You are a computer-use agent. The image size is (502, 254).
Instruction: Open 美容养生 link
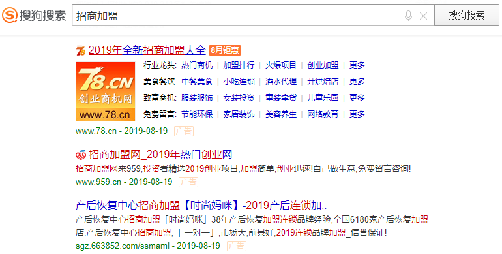(281, 114)
